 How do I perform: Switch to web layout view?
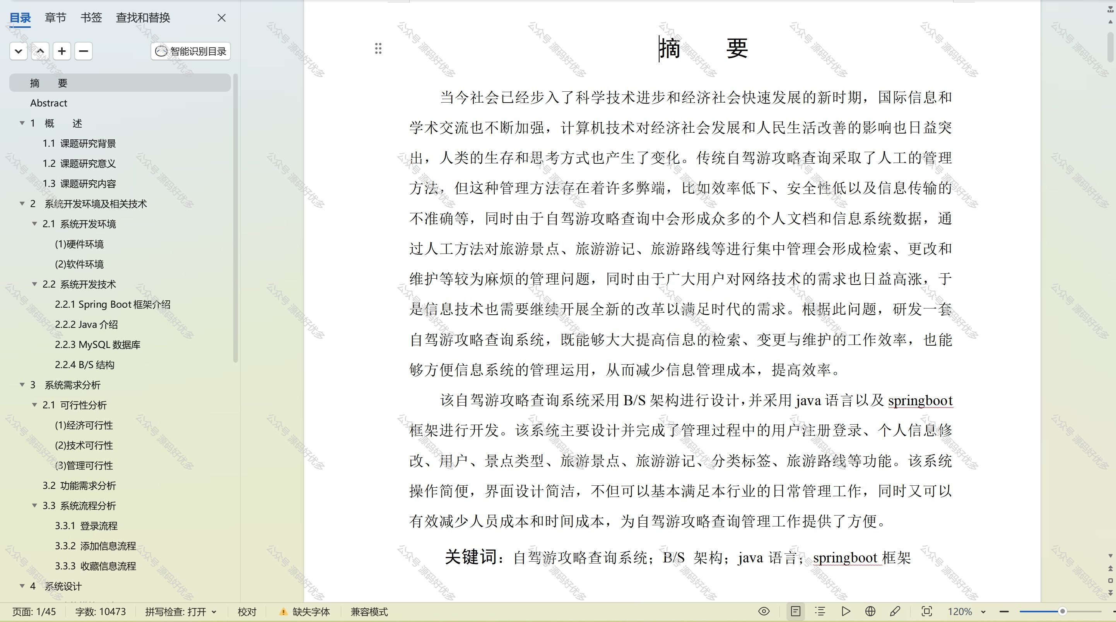[870, 612]
